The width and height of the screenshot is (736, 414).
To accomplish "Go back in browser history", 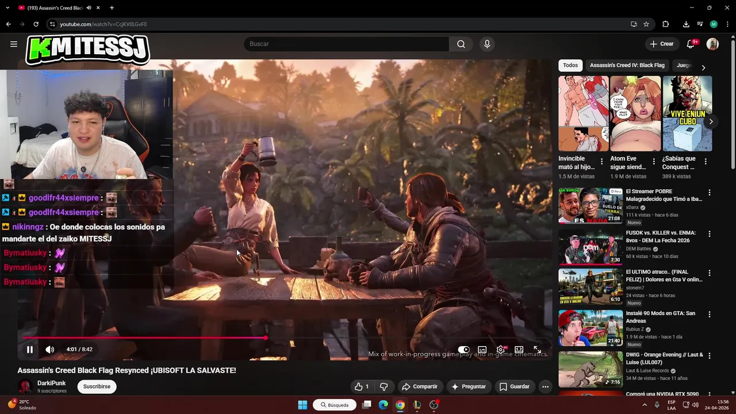I will [8, 24].
